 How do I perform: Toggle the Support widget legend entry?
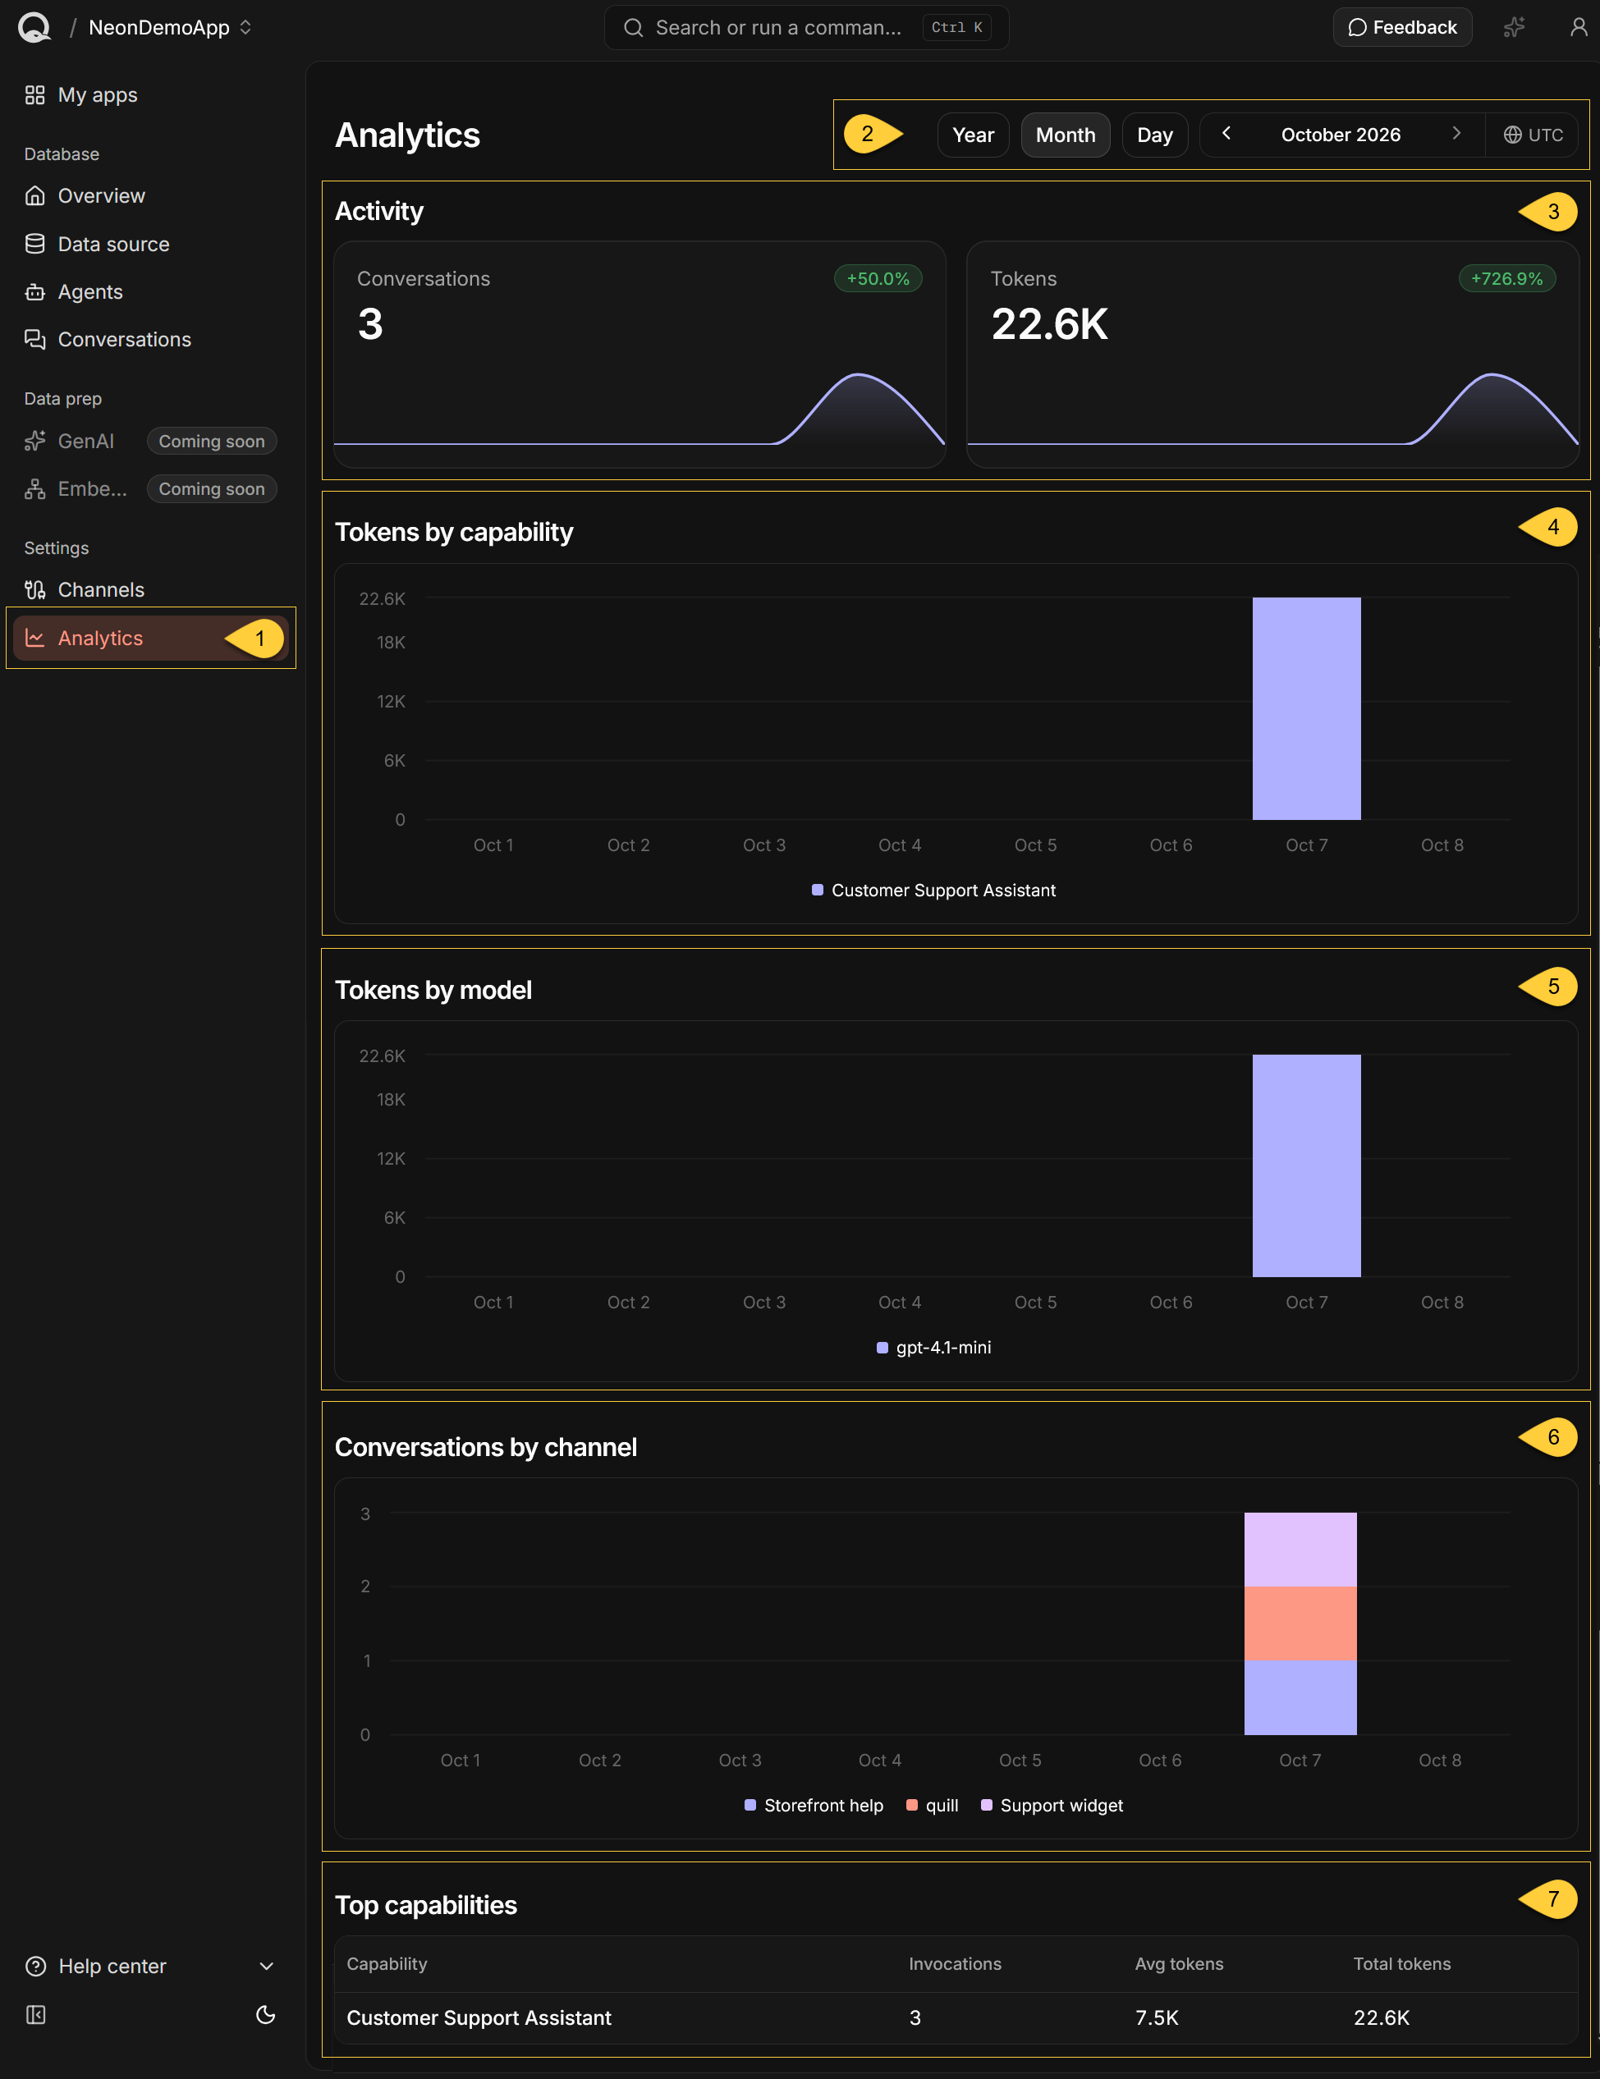1052,1805
